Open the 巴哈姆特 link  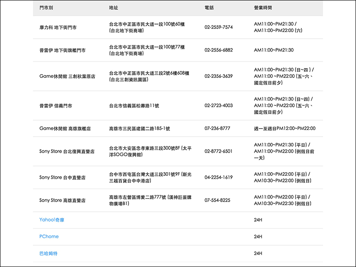[49, 253]
